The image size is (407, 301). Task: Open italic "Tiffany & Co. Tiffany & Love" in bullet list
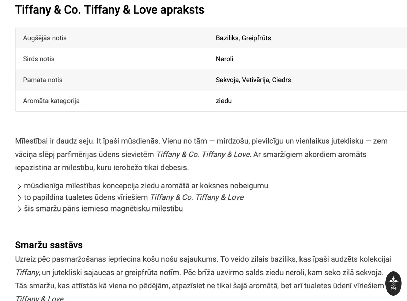pos(197,197)
